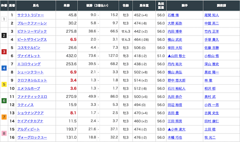Open jockey link 横山 武史
Viewport: 240px width, 142px height.
175,40
